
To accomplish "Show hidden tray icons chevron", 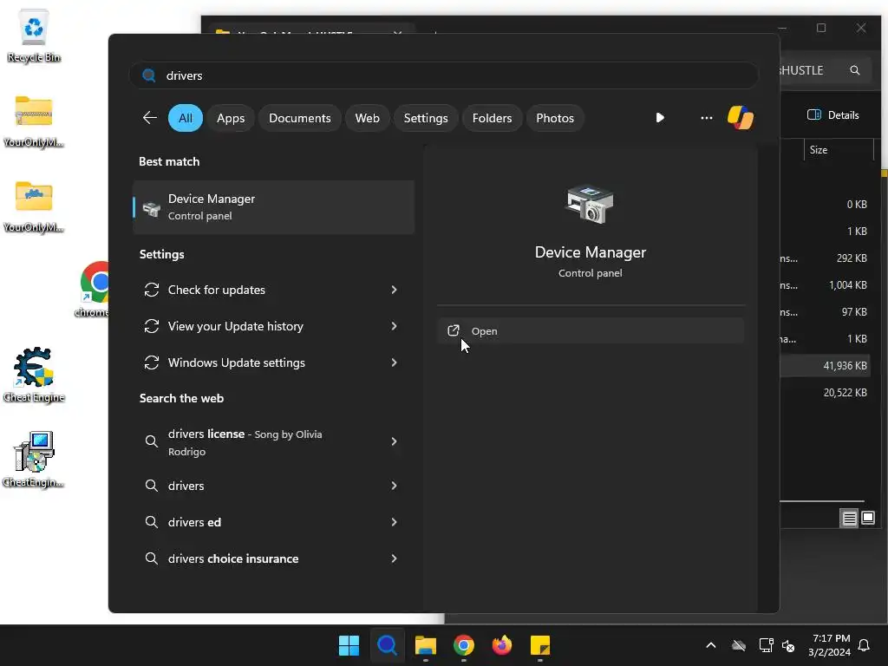I will pyautogui.click(x=711, y=645).
